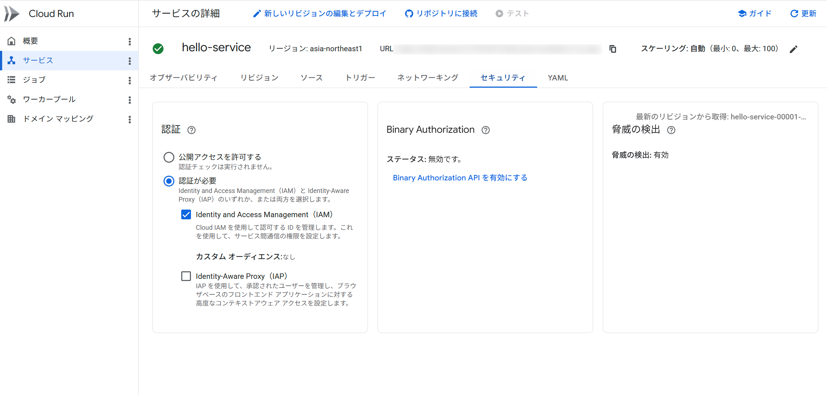Viewport: 827px width, 395px height.
Task: Enable Identity-Aware Proxy (IAP) checkbox
Action: [x=186, y=276]
